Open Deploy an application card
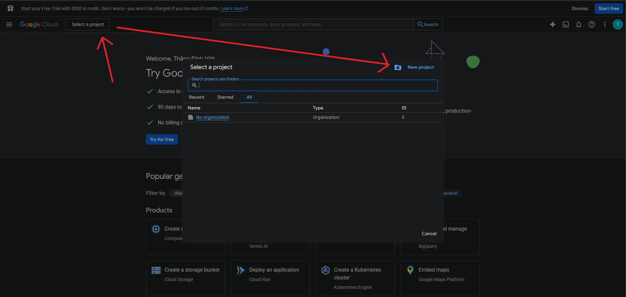 [270, 278]
